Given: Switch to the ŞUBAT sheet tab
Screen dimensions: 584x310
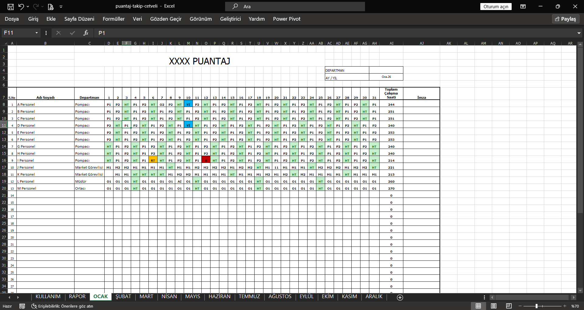Looking at the screenshot, I should click(123, 297).
